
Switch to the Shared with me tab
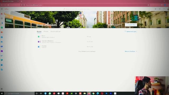(x=55, y=31)
